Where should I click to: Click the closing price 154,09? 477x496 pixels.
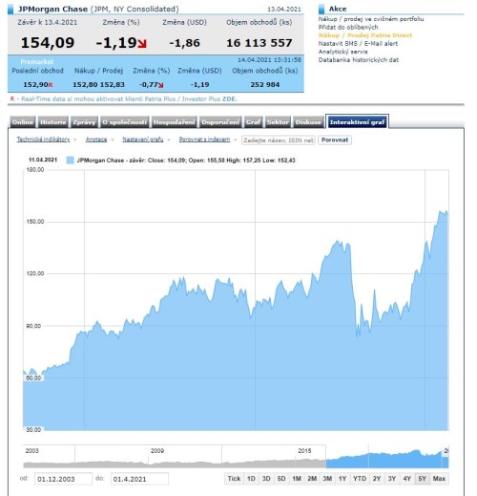tap(48, 43)
